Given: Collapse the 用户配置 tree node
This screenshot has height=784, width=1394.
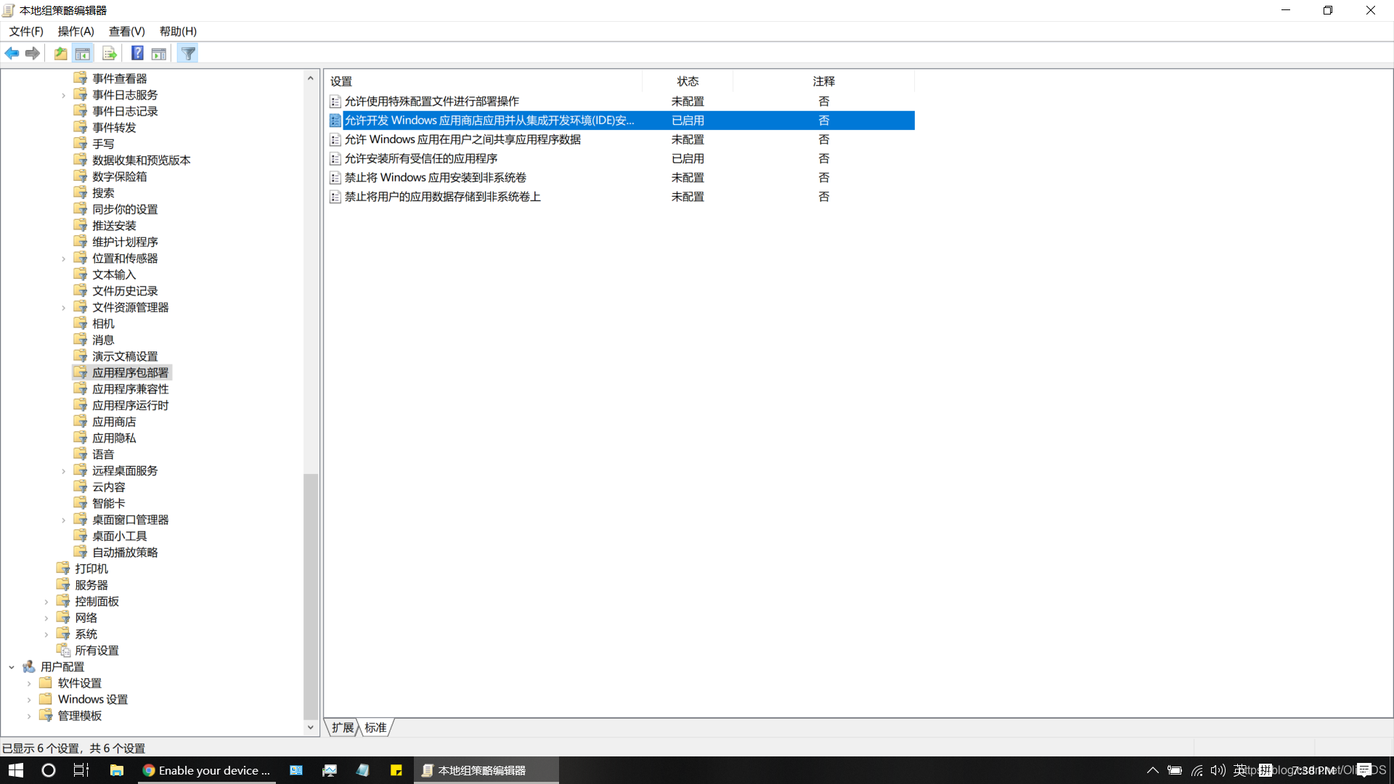Looking at the screenshot, I should (x=12, y=667).
